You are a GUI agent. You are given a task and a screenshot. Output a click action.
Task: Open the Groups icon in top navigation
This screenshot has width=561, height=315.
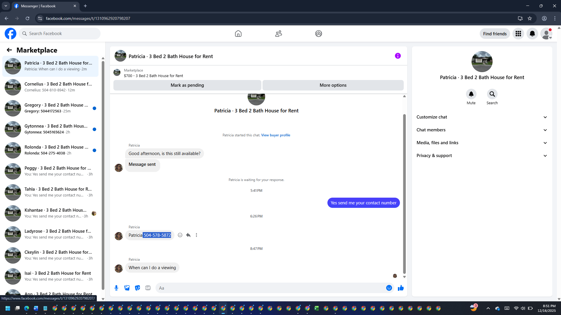pyautogui.click(x=319, y=34)
